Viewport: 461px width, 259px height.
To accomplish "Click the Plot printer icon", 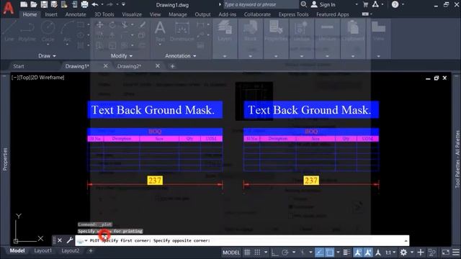I will pos(84,4).
